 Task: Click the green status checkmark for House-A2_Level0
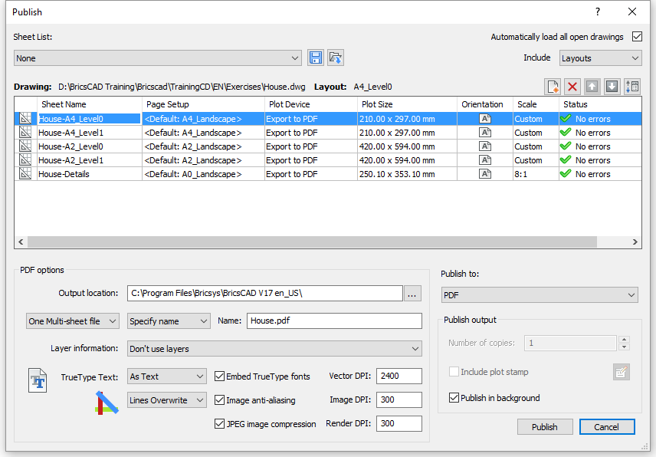coord(566,146)
